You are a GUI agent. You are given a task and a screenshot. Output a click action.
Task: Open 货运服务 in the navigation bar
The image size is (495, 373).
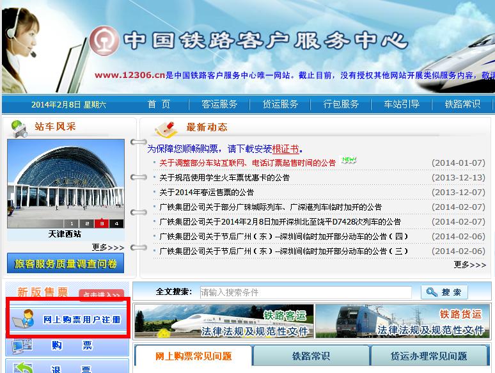pyautogui.click(x=280, y=104)
